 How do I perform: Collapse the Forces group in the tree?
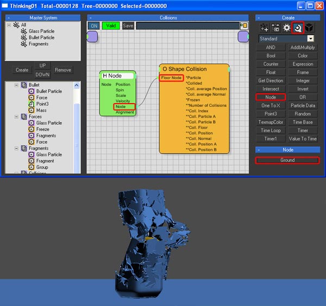[x=16, y=117]
